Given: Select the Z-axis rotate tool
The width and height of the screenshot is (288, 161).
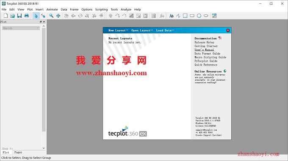Looking at the screenshot, I should tap(101, 16).
